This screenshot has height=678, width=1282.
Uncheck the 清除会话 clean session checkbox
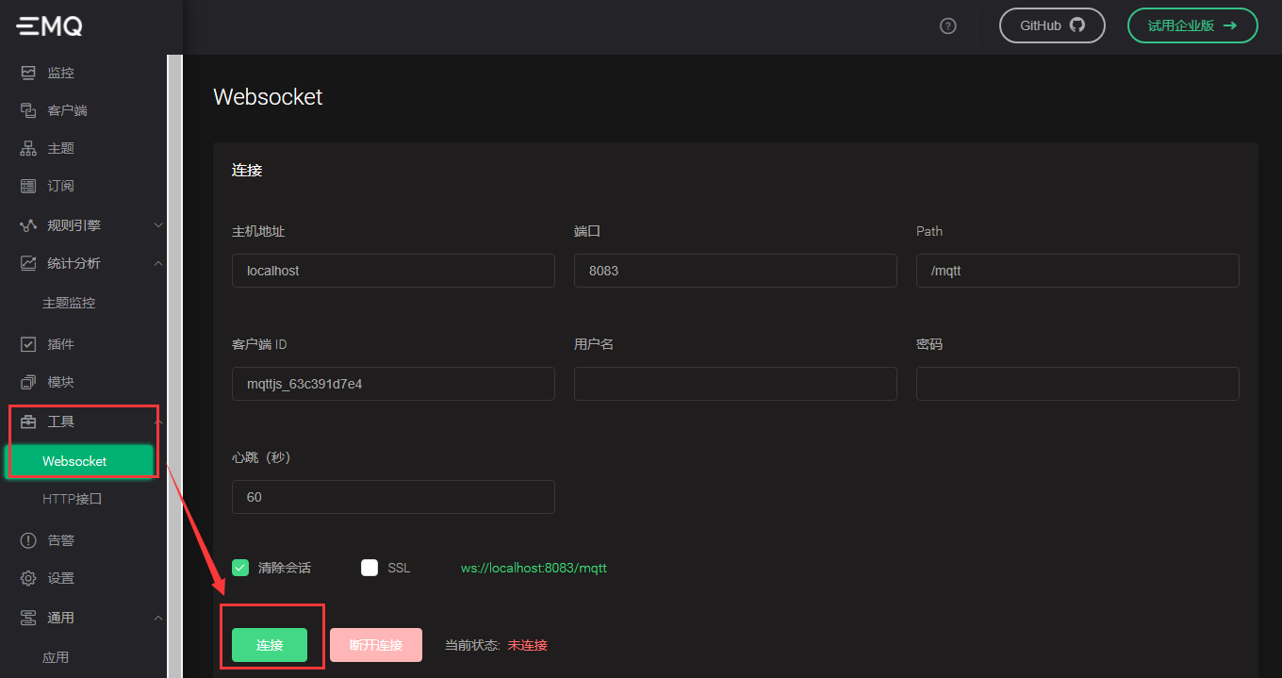[239, 567]
